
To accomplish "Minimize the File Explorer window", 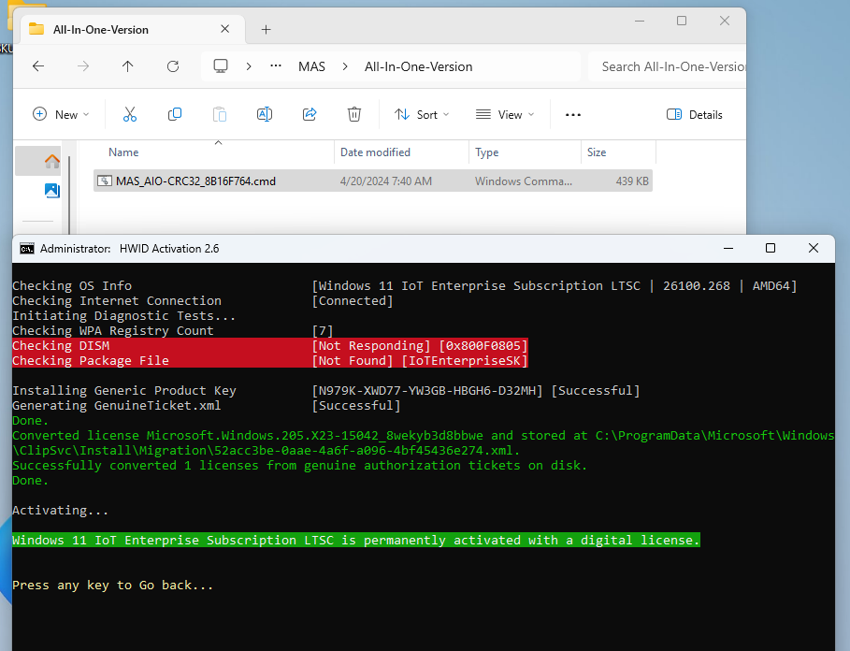I will coord(640,21).
